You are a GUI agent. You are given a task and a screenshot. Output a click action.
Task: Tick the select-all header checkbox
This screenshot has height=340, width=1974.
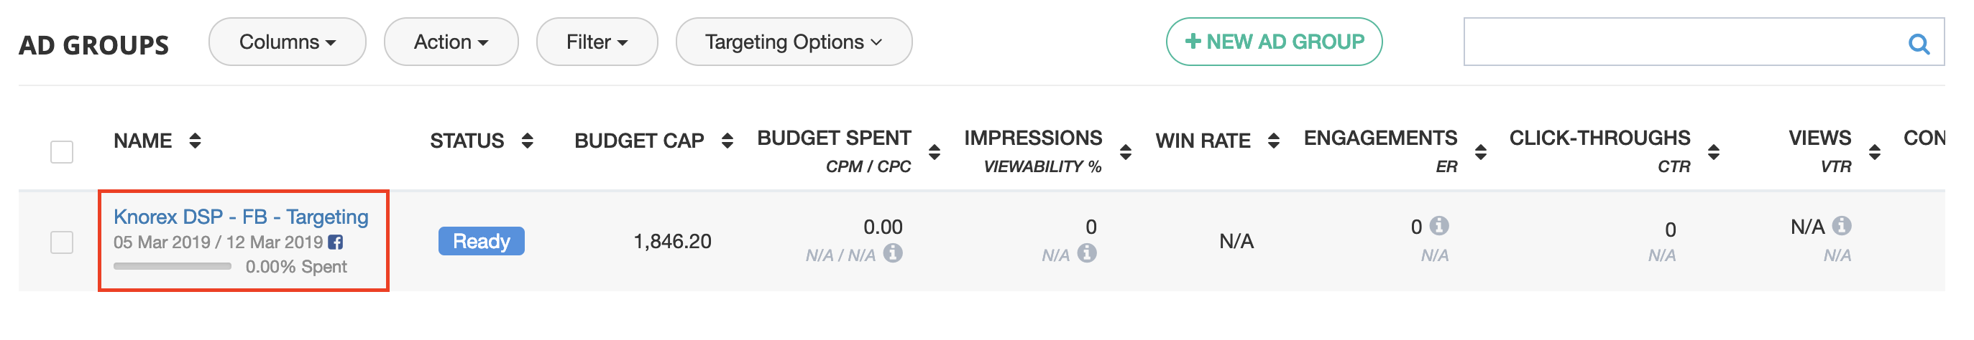pyautogui.click(x=62, y=152)
